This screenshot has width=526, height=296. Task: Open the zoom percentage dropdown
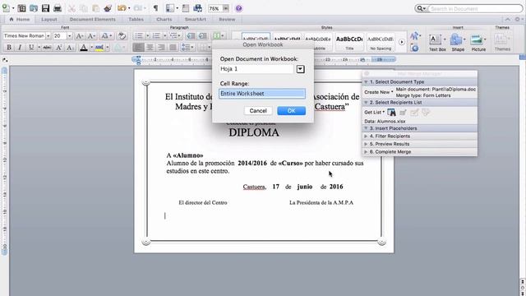(226, 8)
